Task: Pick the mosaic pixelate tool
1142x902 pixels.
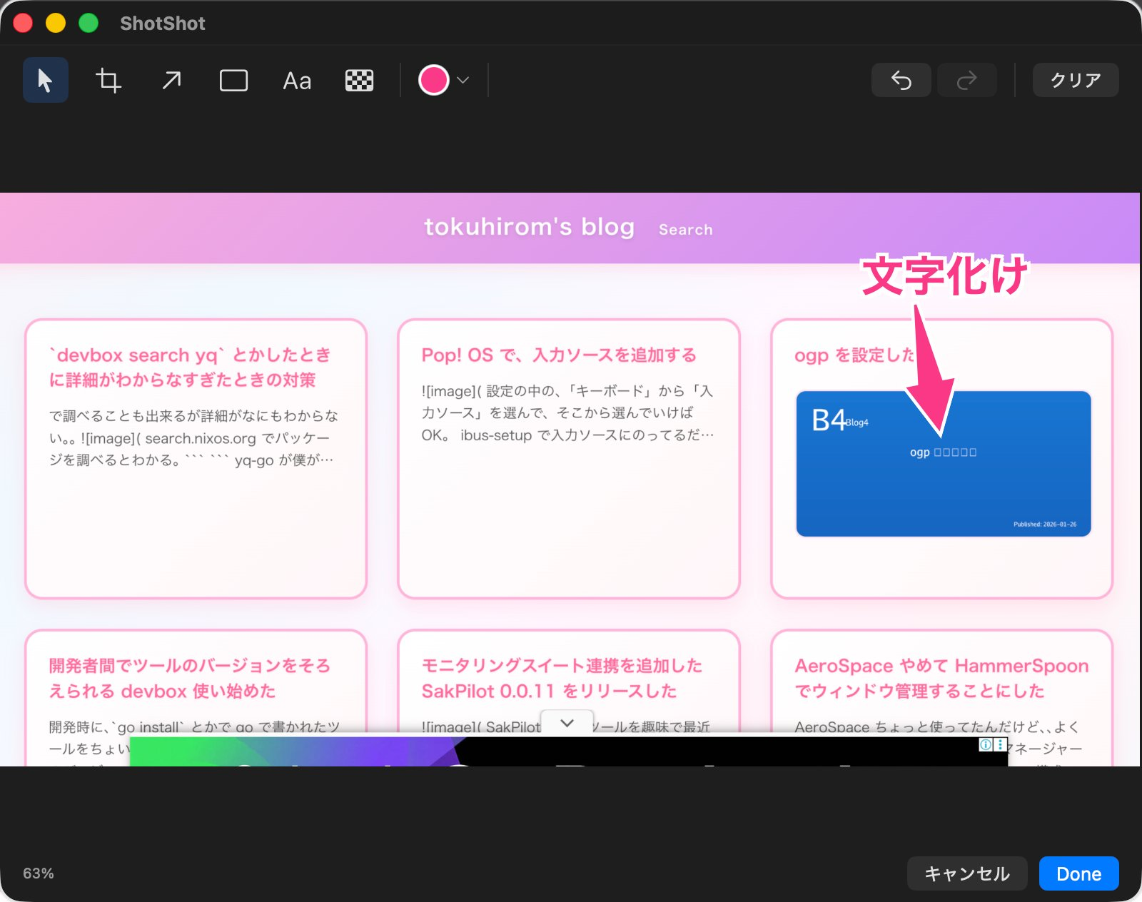Action: tap(359, 80)
